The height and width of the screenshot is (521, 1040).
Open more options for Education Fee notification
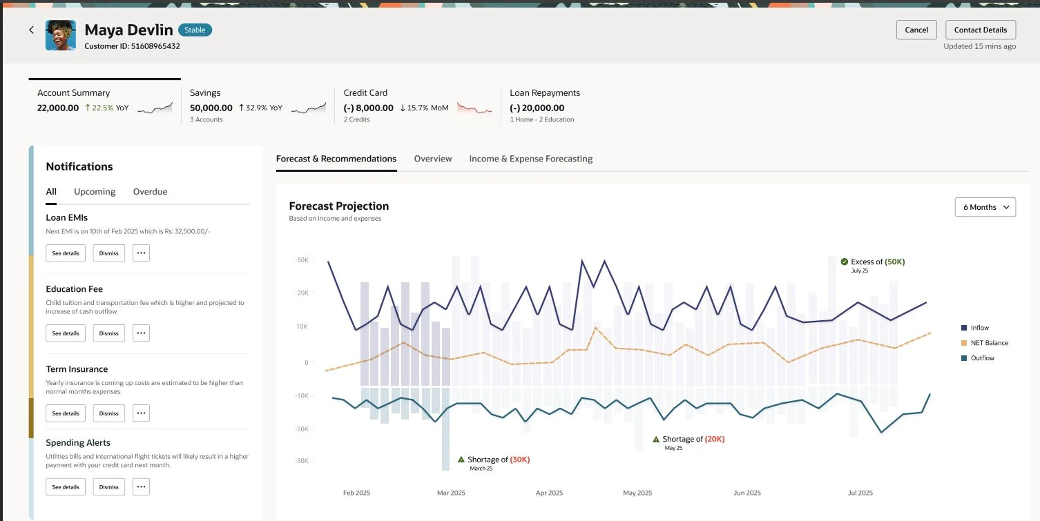click(x=141, y=333)
